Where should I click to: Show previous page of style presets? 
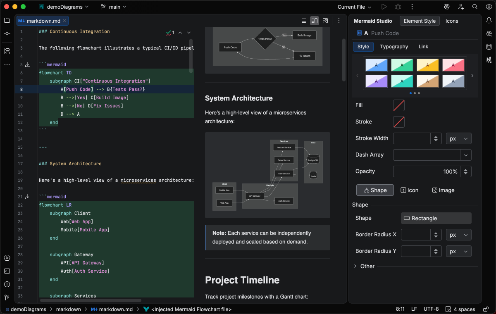click(358, 76)
